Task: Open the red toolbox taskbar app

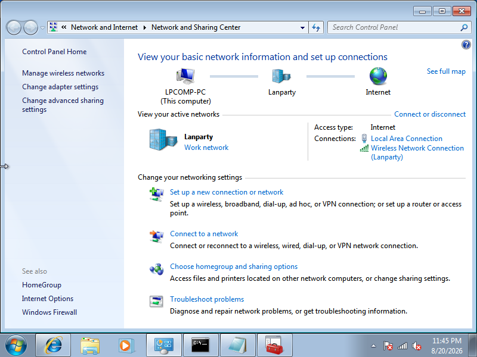Action: pyautogui.click(x=274, y=346)
